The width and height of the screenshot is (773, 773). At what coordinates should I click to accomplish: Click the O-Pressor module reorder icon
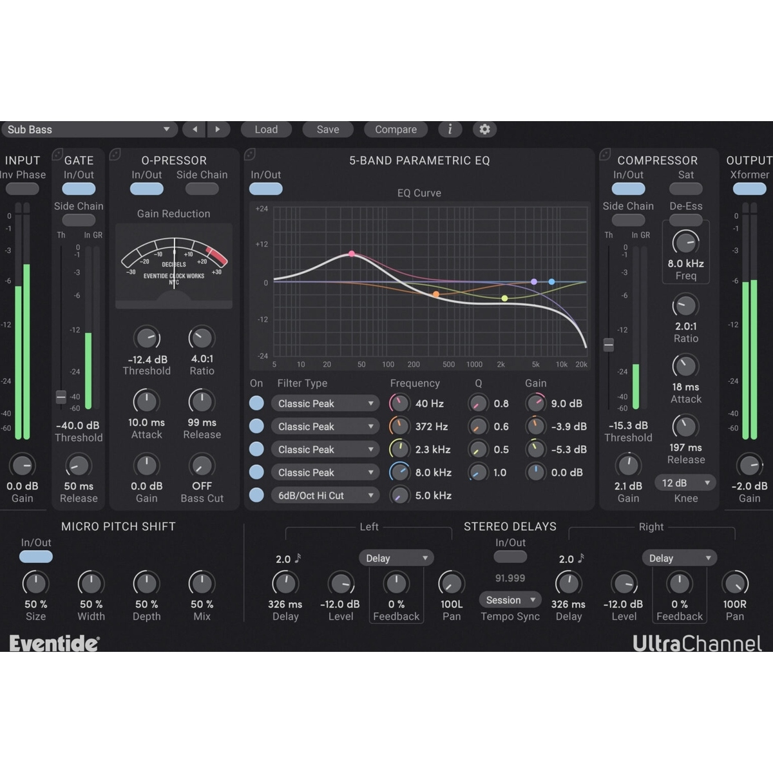tap(115, 154)
